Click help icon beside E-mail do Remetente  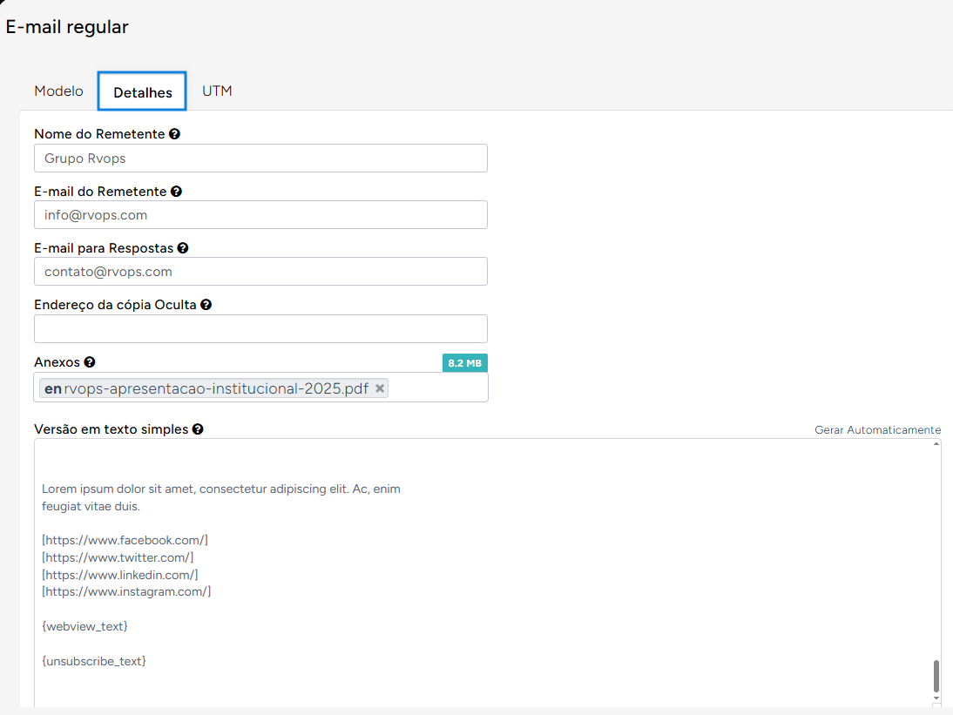coord(177,192)
